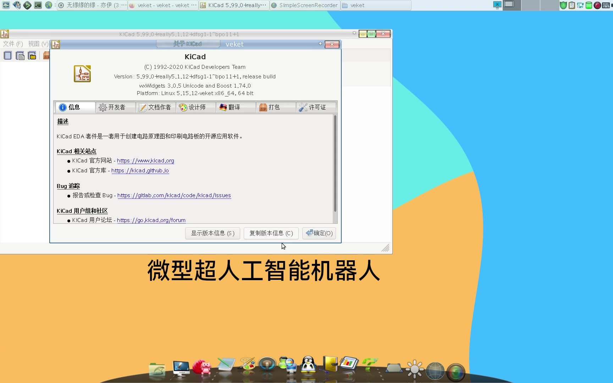613x383 pixels.
Task: Open the terminal icon in top panel
Action: pos(38,5)
